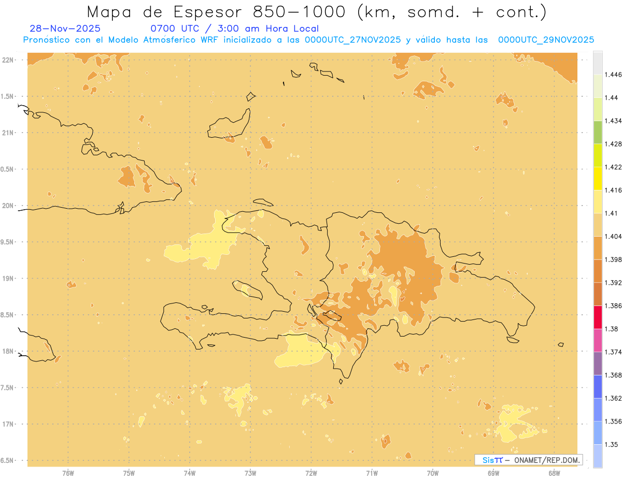This screenshot has width=622, height=480.
Task: Click the legend value '1.38'
Action: [x=611, y=329]
